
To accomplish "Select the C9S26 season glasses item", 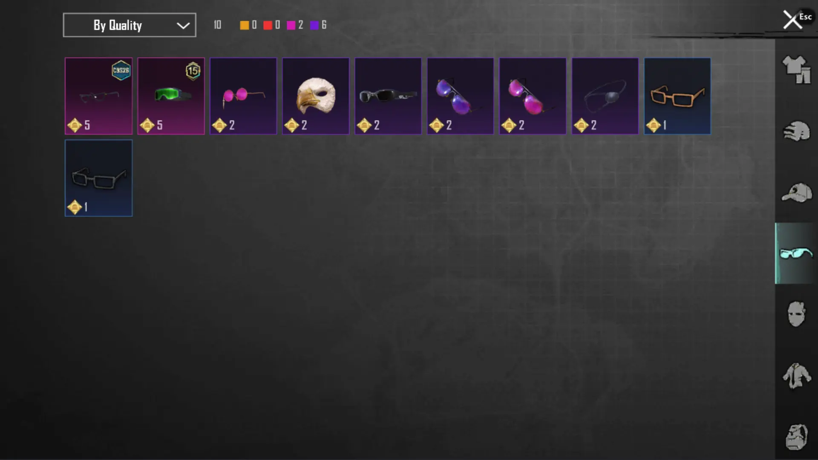I will (x=98, y=96).
